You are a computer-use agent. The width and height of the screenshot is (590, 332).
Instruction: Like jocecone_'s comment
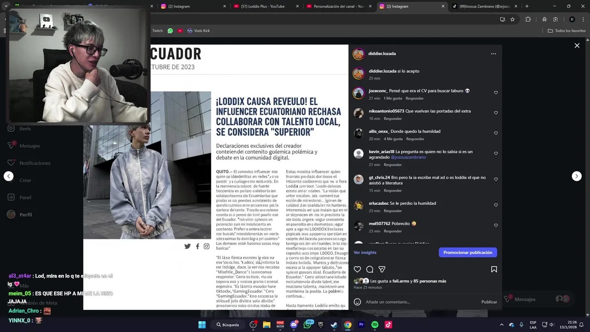496,93
